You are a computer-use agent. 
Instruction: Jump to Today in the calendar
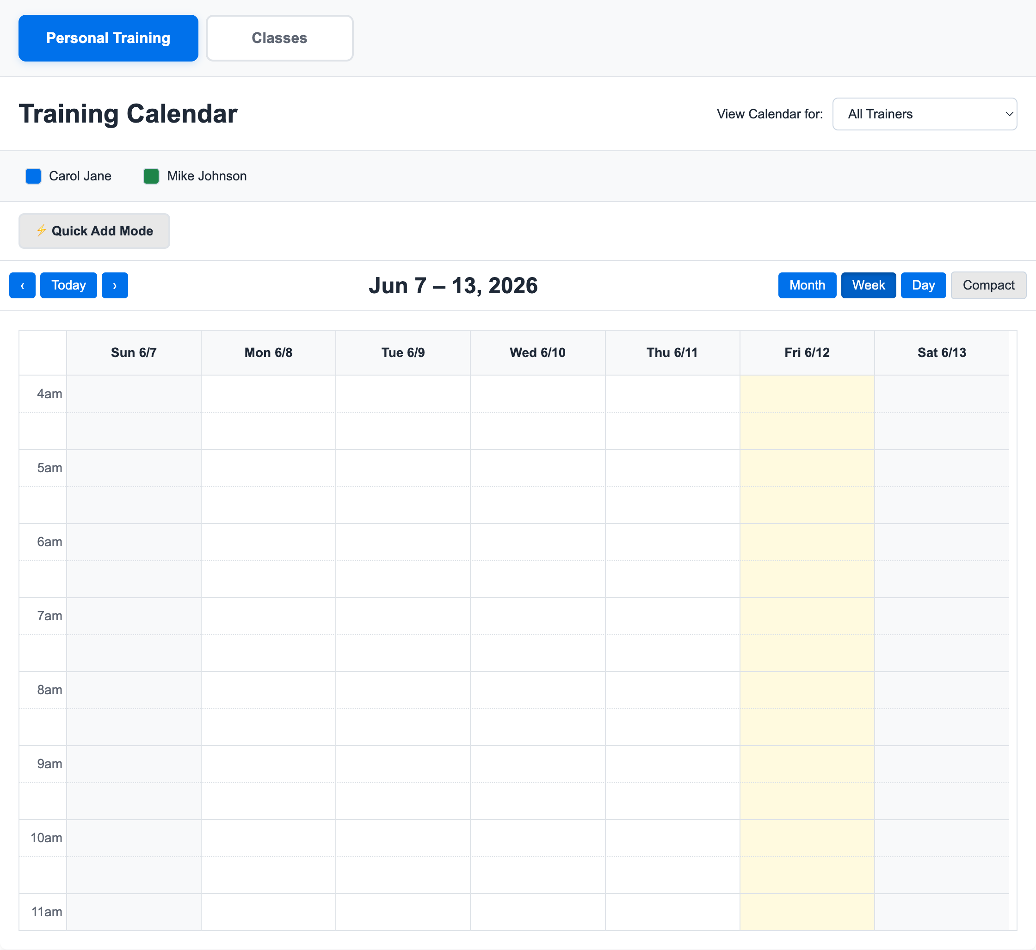tap(68, 285)
